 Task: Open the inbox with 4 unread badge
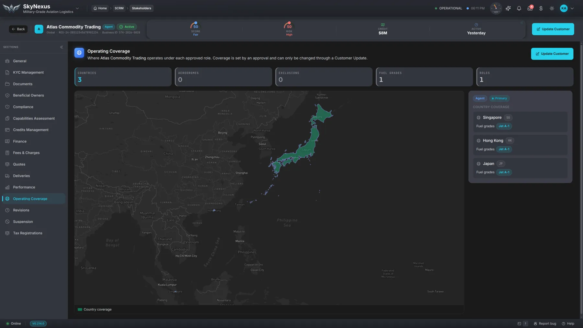pyautogui.click(x=530, y=8)
